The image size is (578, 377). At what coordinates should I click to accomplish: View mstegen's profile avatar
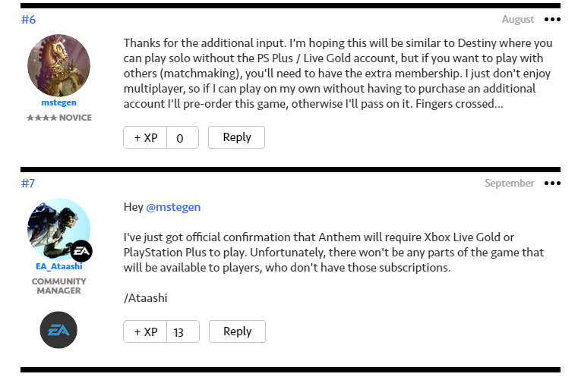(58, 65)
